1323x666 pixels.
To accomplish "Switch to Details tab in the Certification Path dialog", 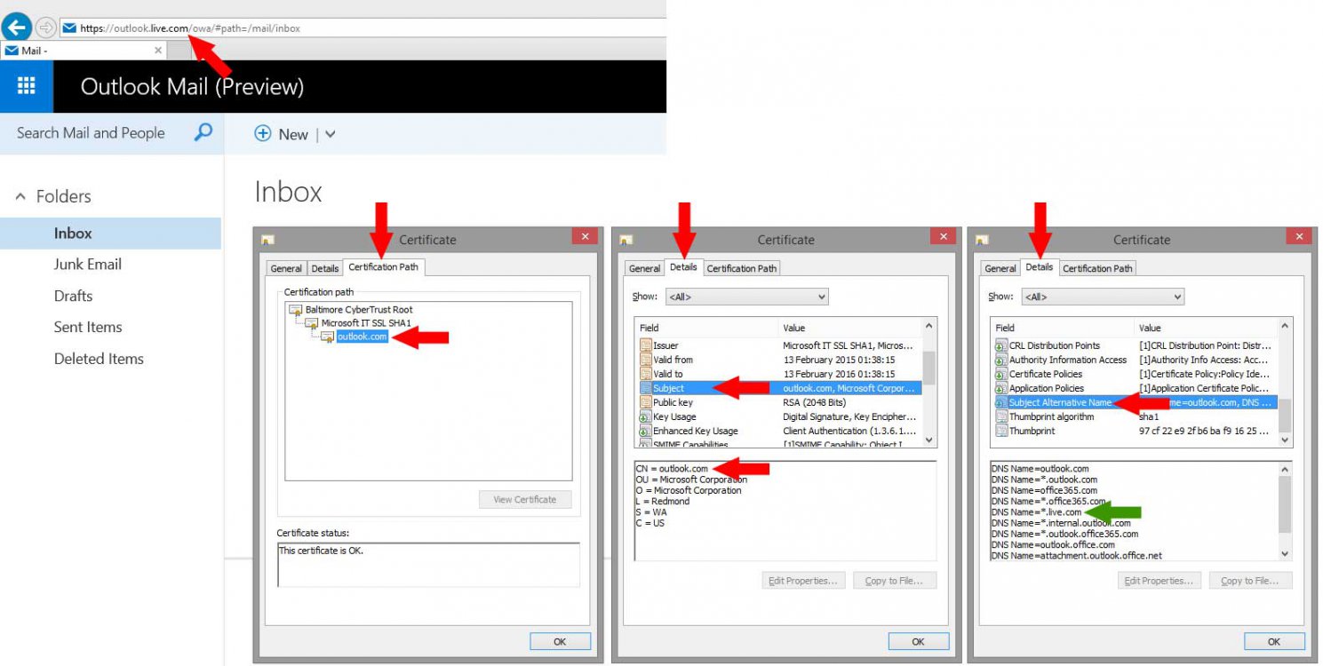I will pyautogui.click(x=325, y=268).
